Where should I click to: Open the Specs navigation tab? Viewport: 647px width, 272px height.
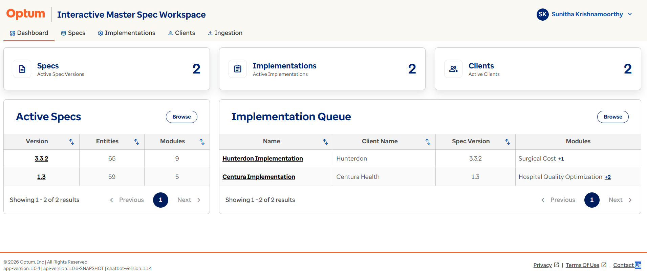(x=73, y=33)
